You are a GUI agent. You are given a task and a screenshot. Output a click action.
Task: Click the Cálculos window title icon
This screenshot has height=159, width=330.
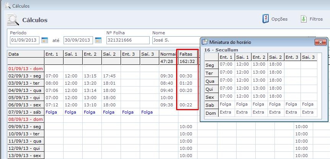[x=7, y=6]
